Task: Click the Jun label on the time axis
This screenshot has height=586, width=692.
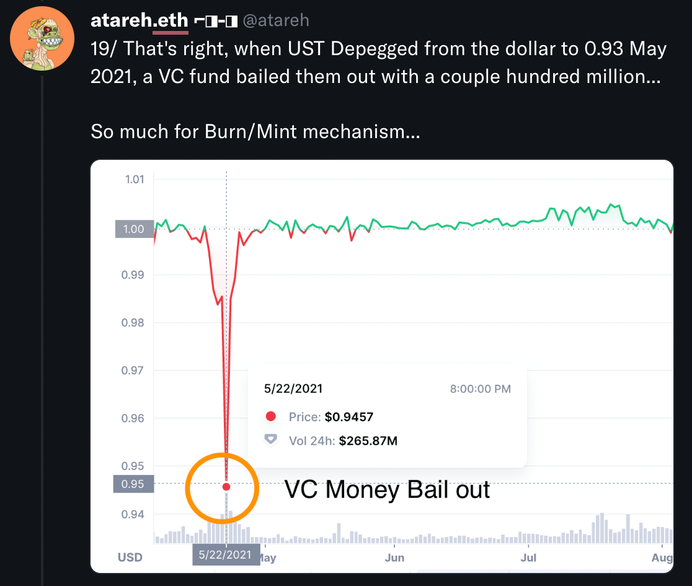Action: (x=394, y=558)
